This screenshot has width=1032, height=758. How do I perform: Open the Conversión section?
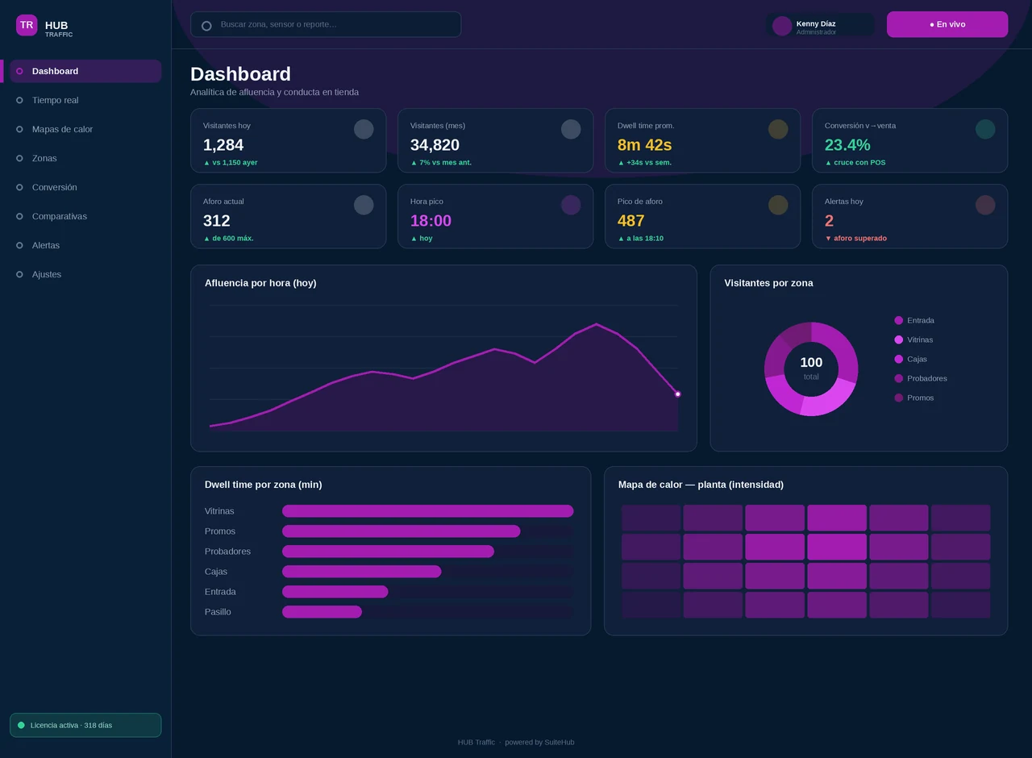85,187
